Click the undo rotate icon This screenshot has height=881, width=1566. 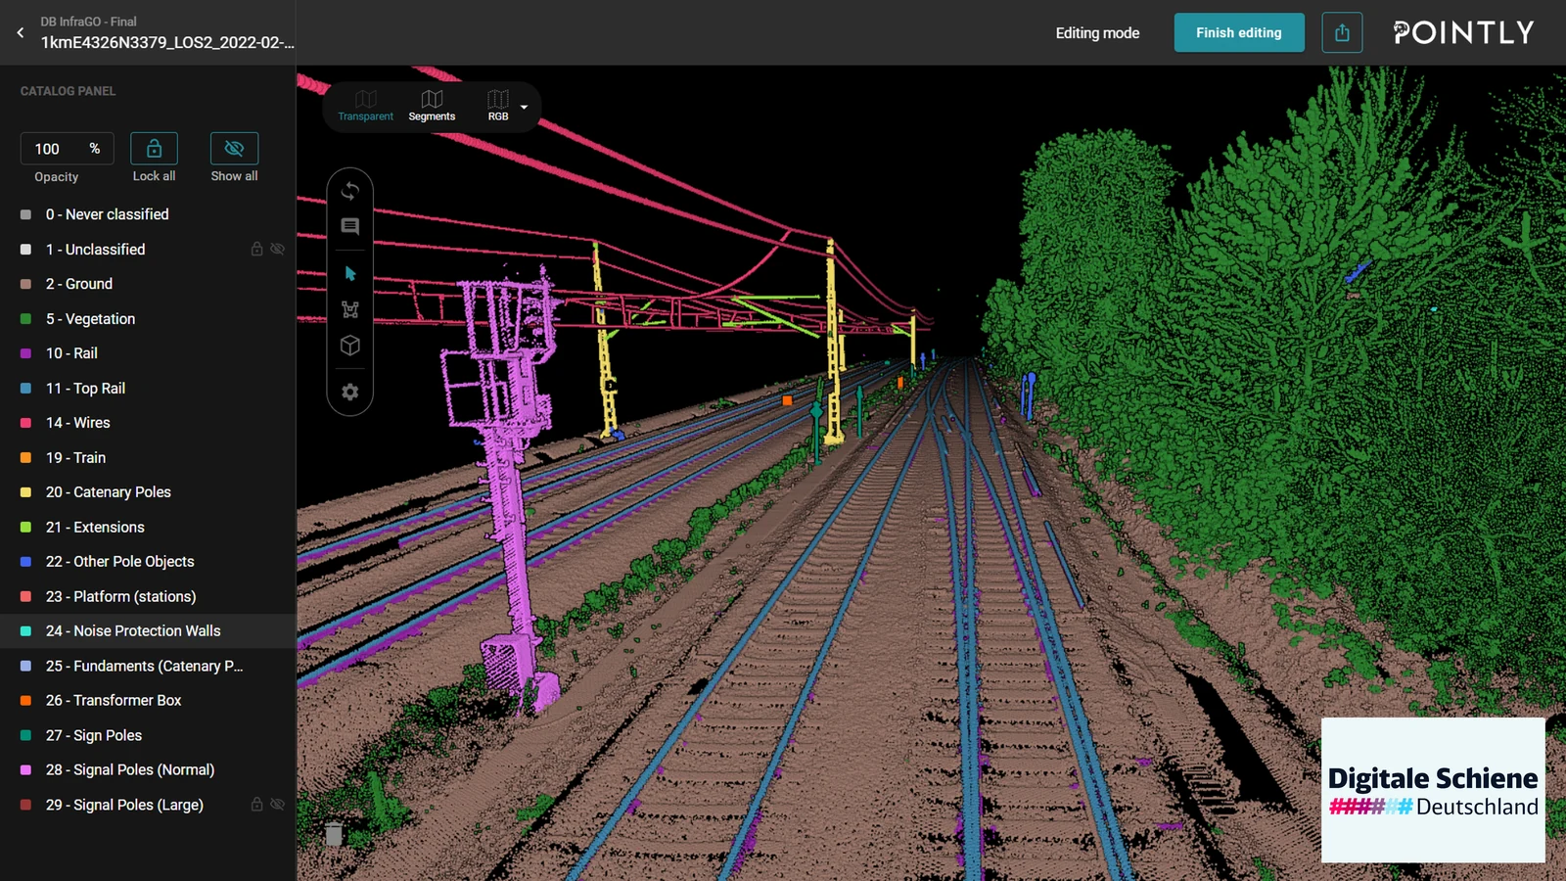click(x=349, y=191)
